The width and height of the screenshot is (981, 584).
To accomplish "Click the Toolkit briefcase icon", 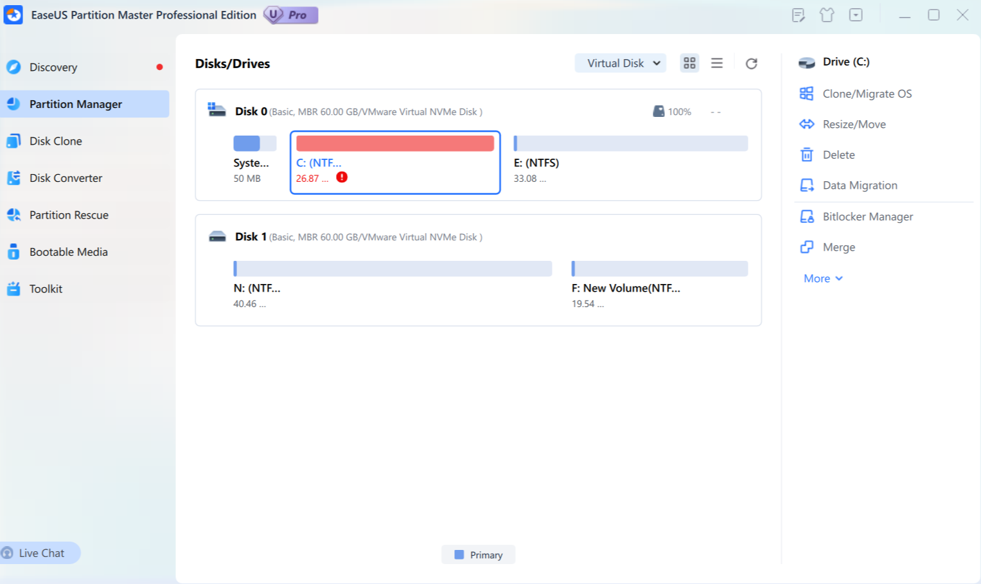I will coord(13,289).
